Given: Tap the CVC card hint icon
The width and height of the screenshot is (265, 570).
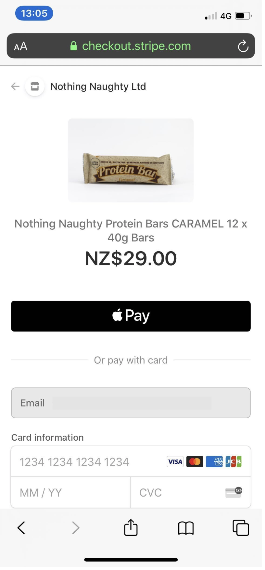Looking at the screenshot, I should tap(233, 492).
